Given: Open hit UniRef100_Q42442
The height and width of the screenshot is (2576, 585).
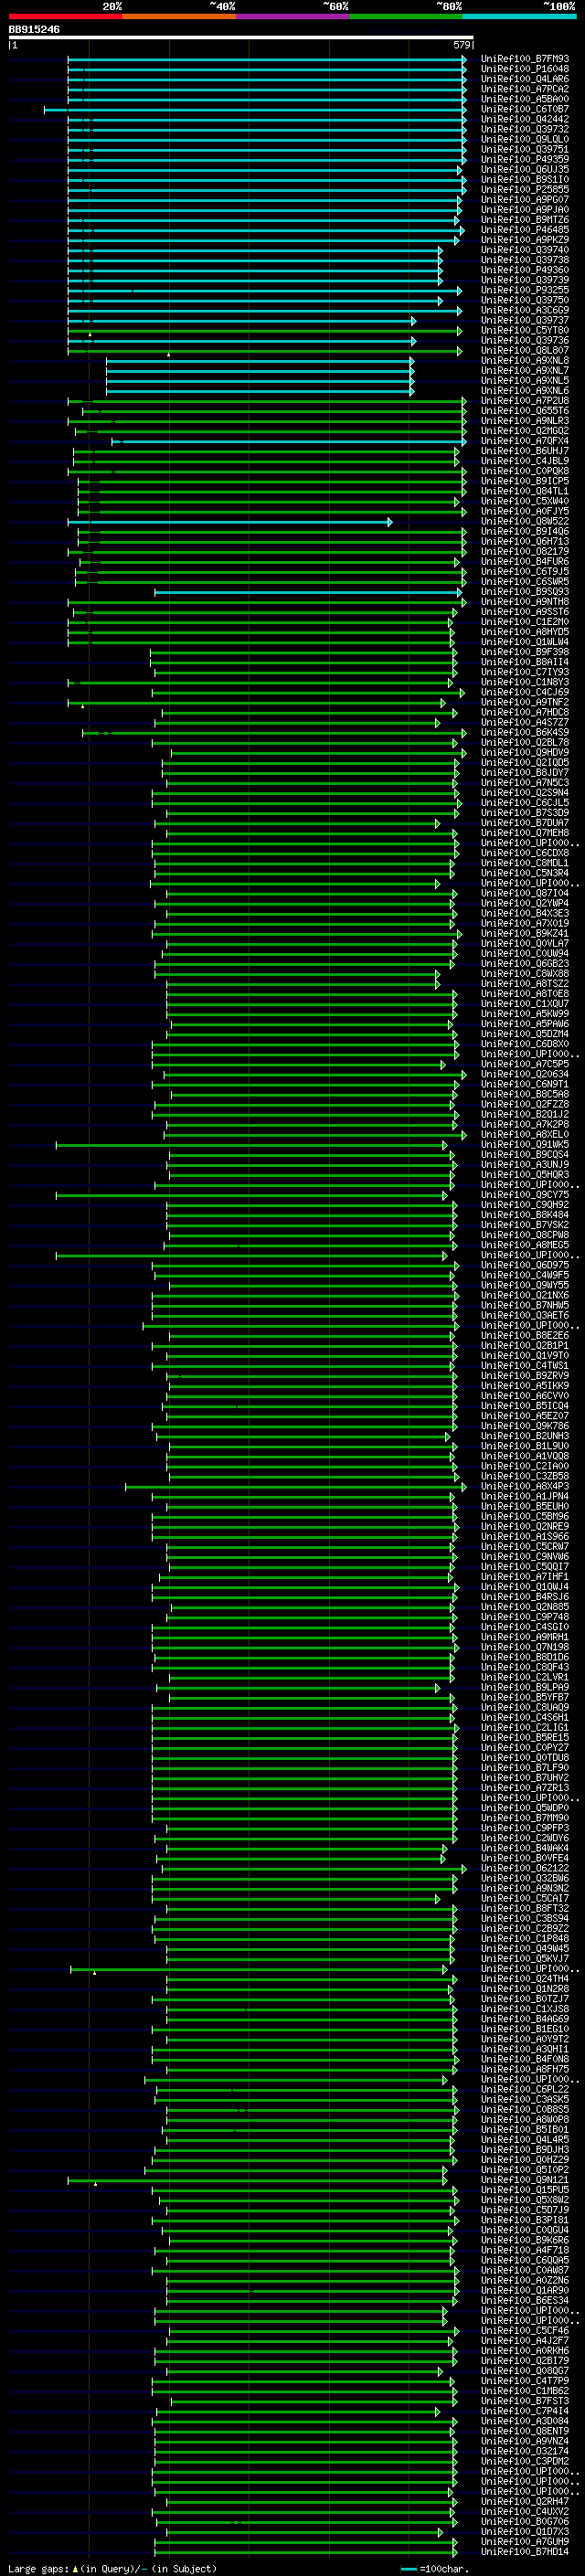Looking at the screenshot, I should [525, 119].
